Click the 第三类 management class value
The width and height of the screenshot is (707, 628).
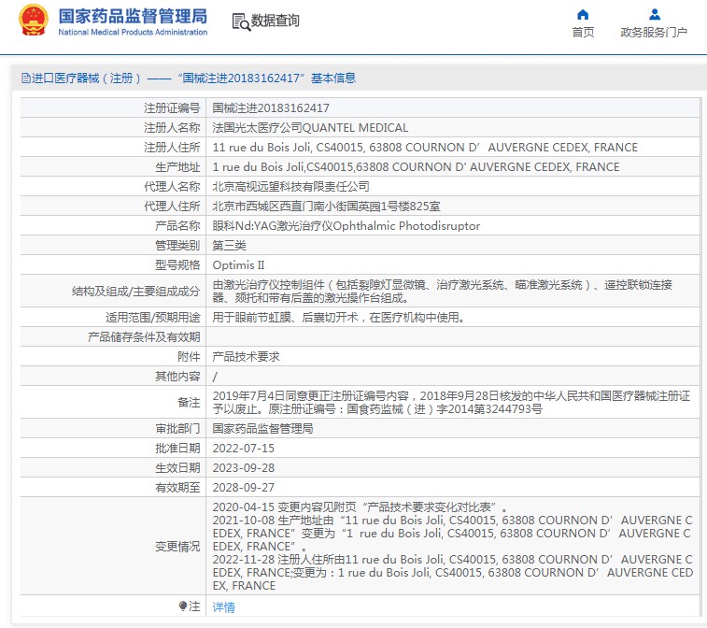click(x=229, y=246)
